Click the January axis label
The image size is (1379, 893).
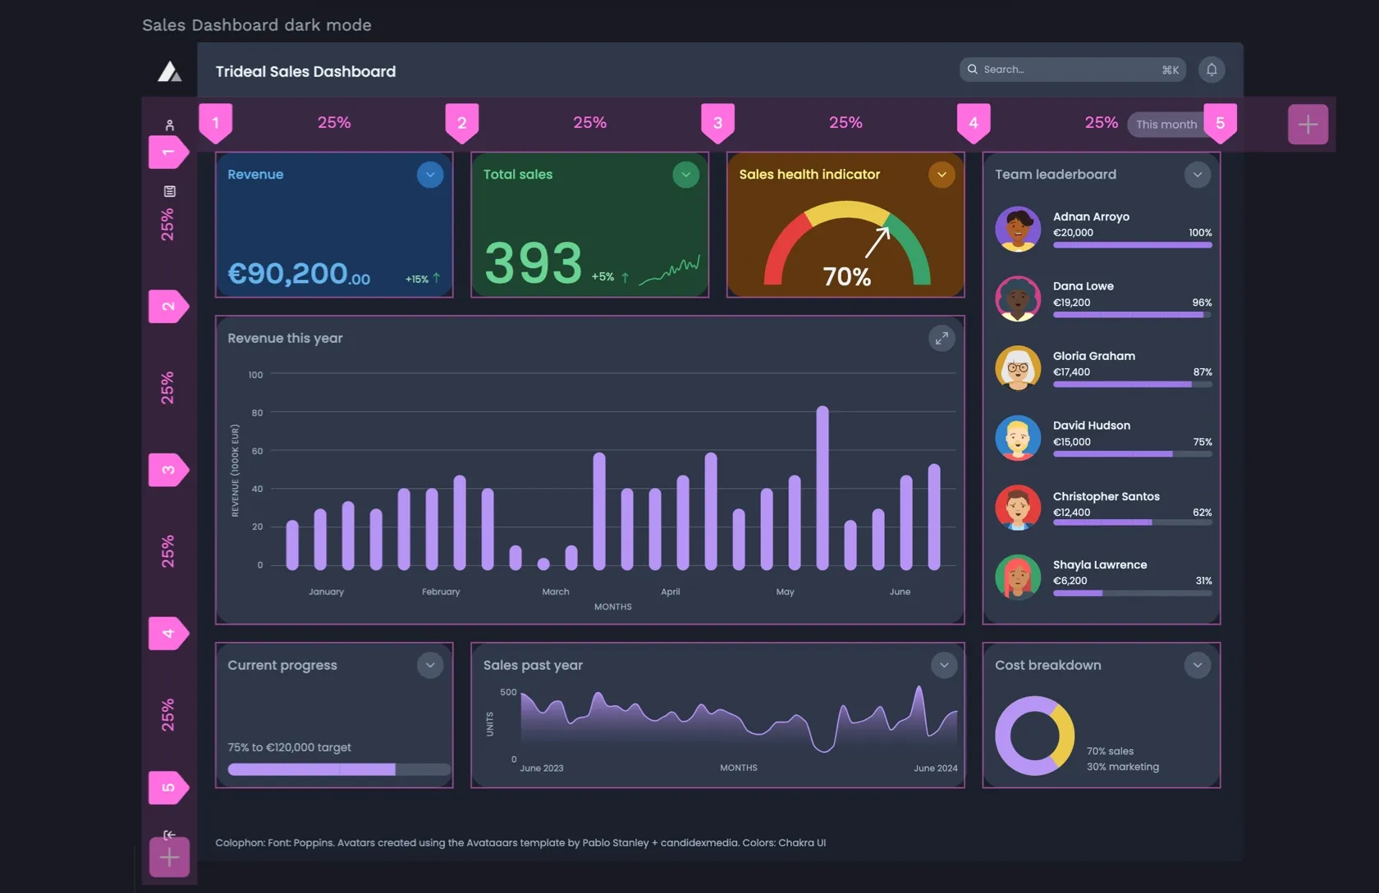[x=326, y=591]
